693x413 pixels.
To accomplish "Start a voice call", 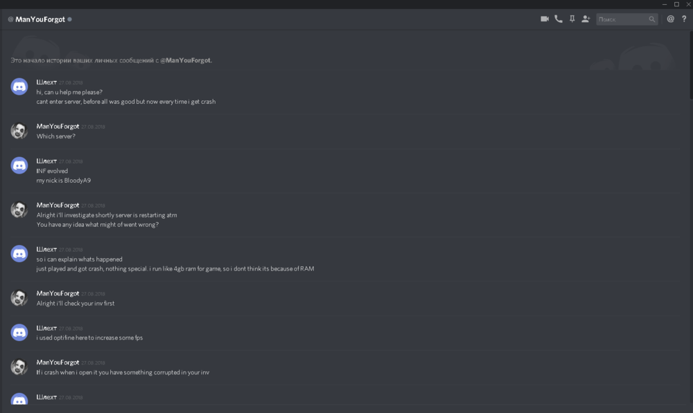I will (x=559, y=19).
